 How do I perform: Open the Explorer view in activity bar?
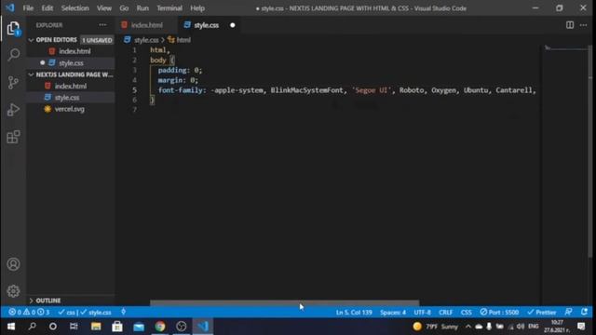13,29
